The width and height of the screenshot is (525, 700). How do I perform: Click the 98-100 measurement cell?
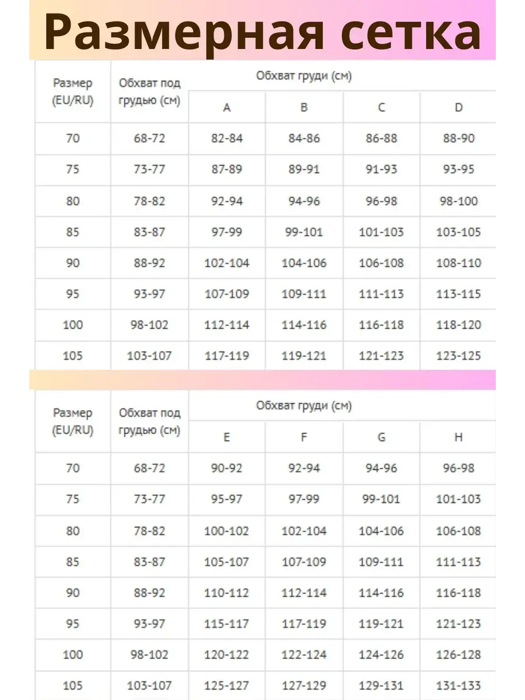pyautogui.click(x=459, y=201)
